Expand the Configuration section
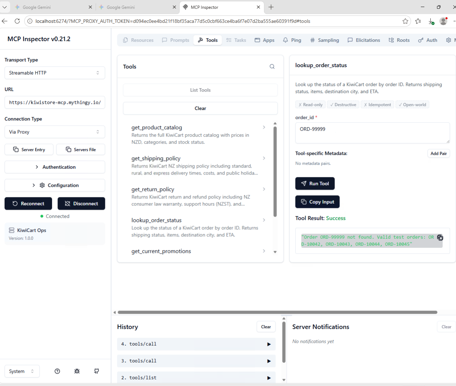 coord(55,185)
